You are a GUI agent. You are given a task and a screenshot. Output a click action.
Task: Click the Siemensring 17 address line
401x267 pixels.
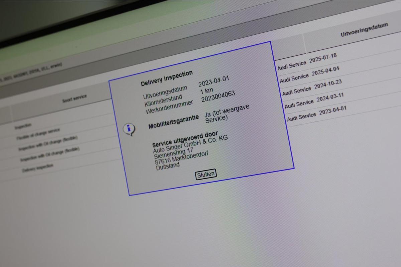click(173, 153)
